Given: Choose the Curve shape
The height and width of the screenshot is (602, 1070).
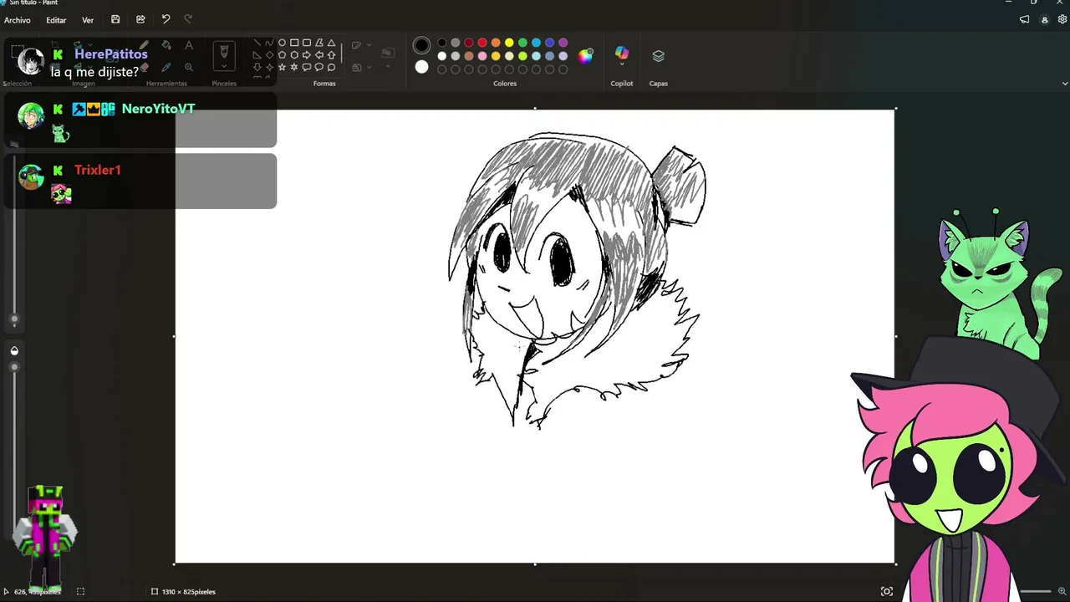Looking at the screenshot, I should pos(269,43).
